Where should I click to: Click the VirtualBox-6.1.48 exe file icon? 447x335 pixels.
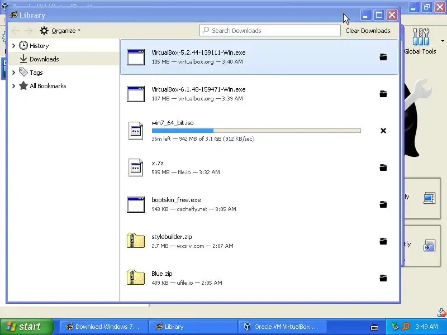[136, 94]
